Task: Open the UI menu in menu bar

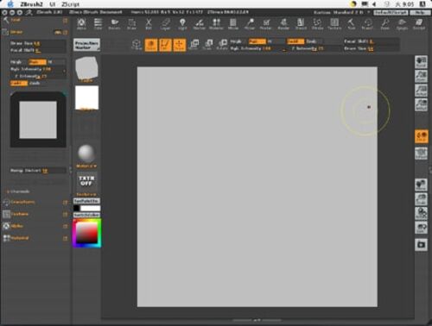Action: (x=53, y=4)
